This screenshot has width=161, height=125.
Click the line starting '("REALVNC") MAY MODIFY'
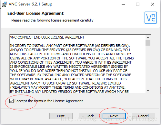68,87
